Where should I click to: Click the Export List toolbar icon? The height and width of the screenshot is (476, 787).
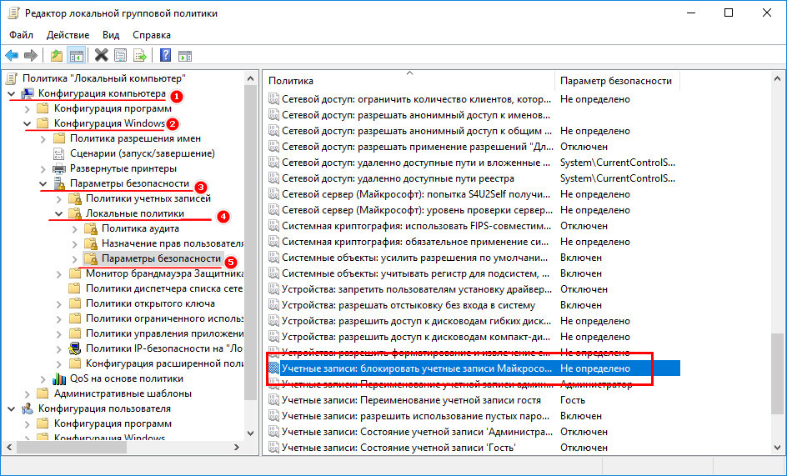pyautogui.click(x=139, y=55)
